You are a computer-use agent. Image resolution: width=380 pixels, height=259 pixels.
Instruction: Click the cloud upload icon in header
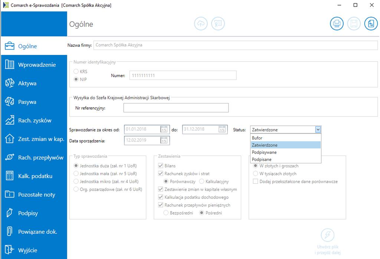point(201,23)
